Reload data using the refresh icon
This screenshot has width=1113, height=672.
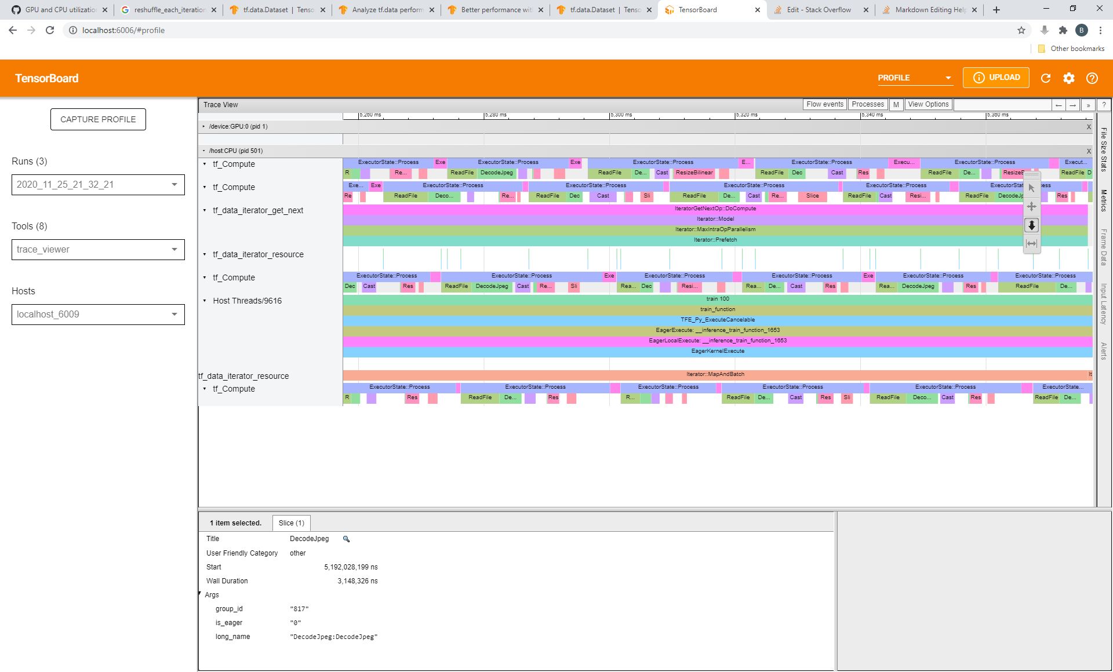1046,78
